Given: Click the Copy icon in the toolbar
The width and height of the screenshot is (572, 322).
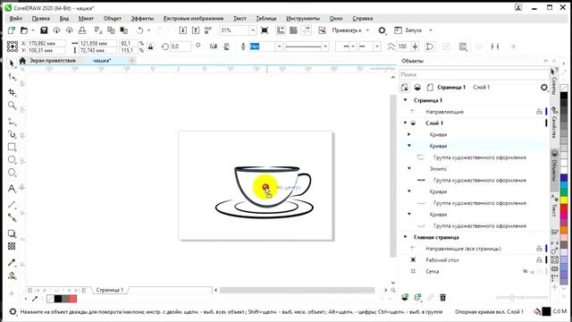Looking at the screenshot, I should pyautogui.click(x=111, y=30).
